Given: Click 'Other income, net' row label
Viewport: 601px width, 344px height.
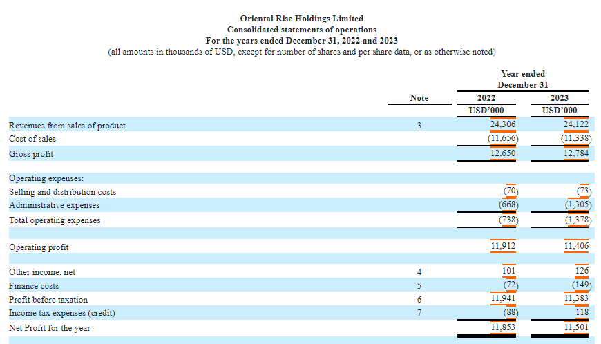Looking at the screenshot, I should tap(42, 272).
